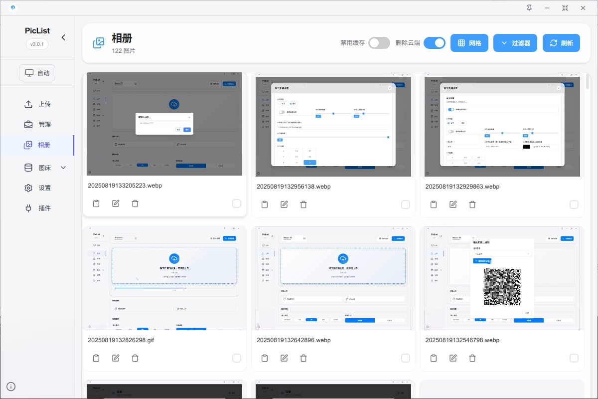
Task: Copy link for 20250819132642896.webp
Action: [x=265, y=358]
